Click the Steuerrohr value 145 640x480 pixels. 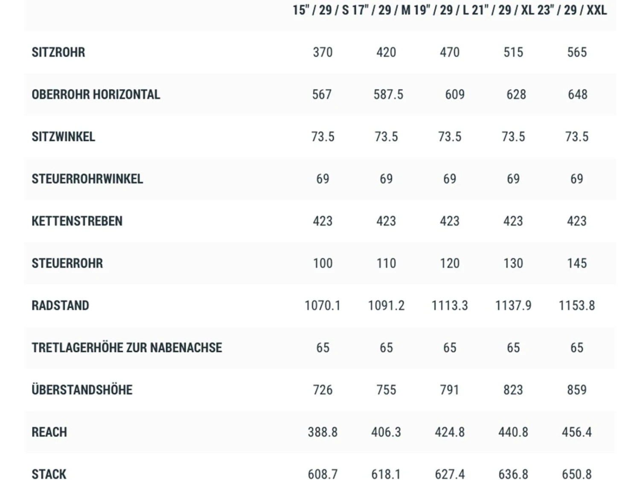point(577,263)
